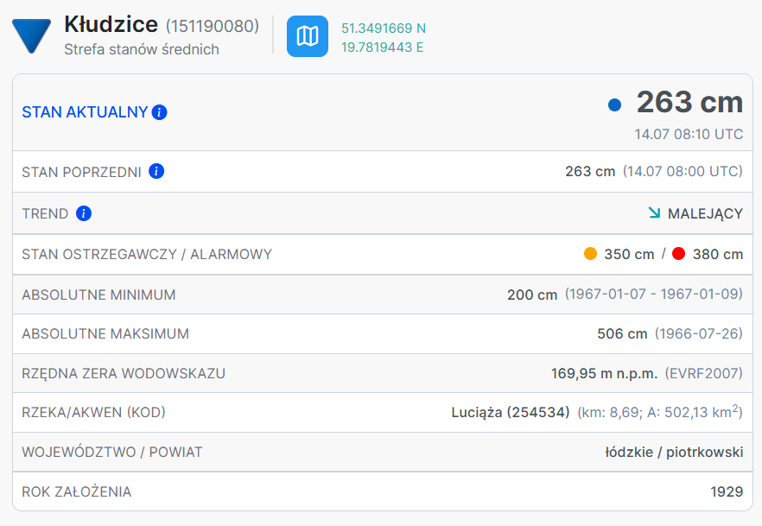Viewport: 762px width, 526px height.
Task: Open info icon next to STAN POPRZEDNI
Action: point(156,171)
